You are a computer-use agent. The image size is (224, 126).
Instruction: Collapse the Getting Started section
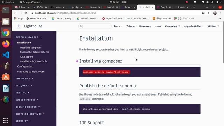point(29,37)
